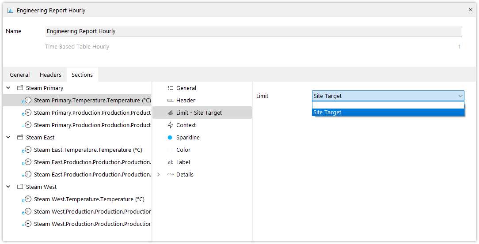Select second Steam Primary.Production row
Image resolution: width=479 pixels, height=244 pixels.
(x=77, y=125)
